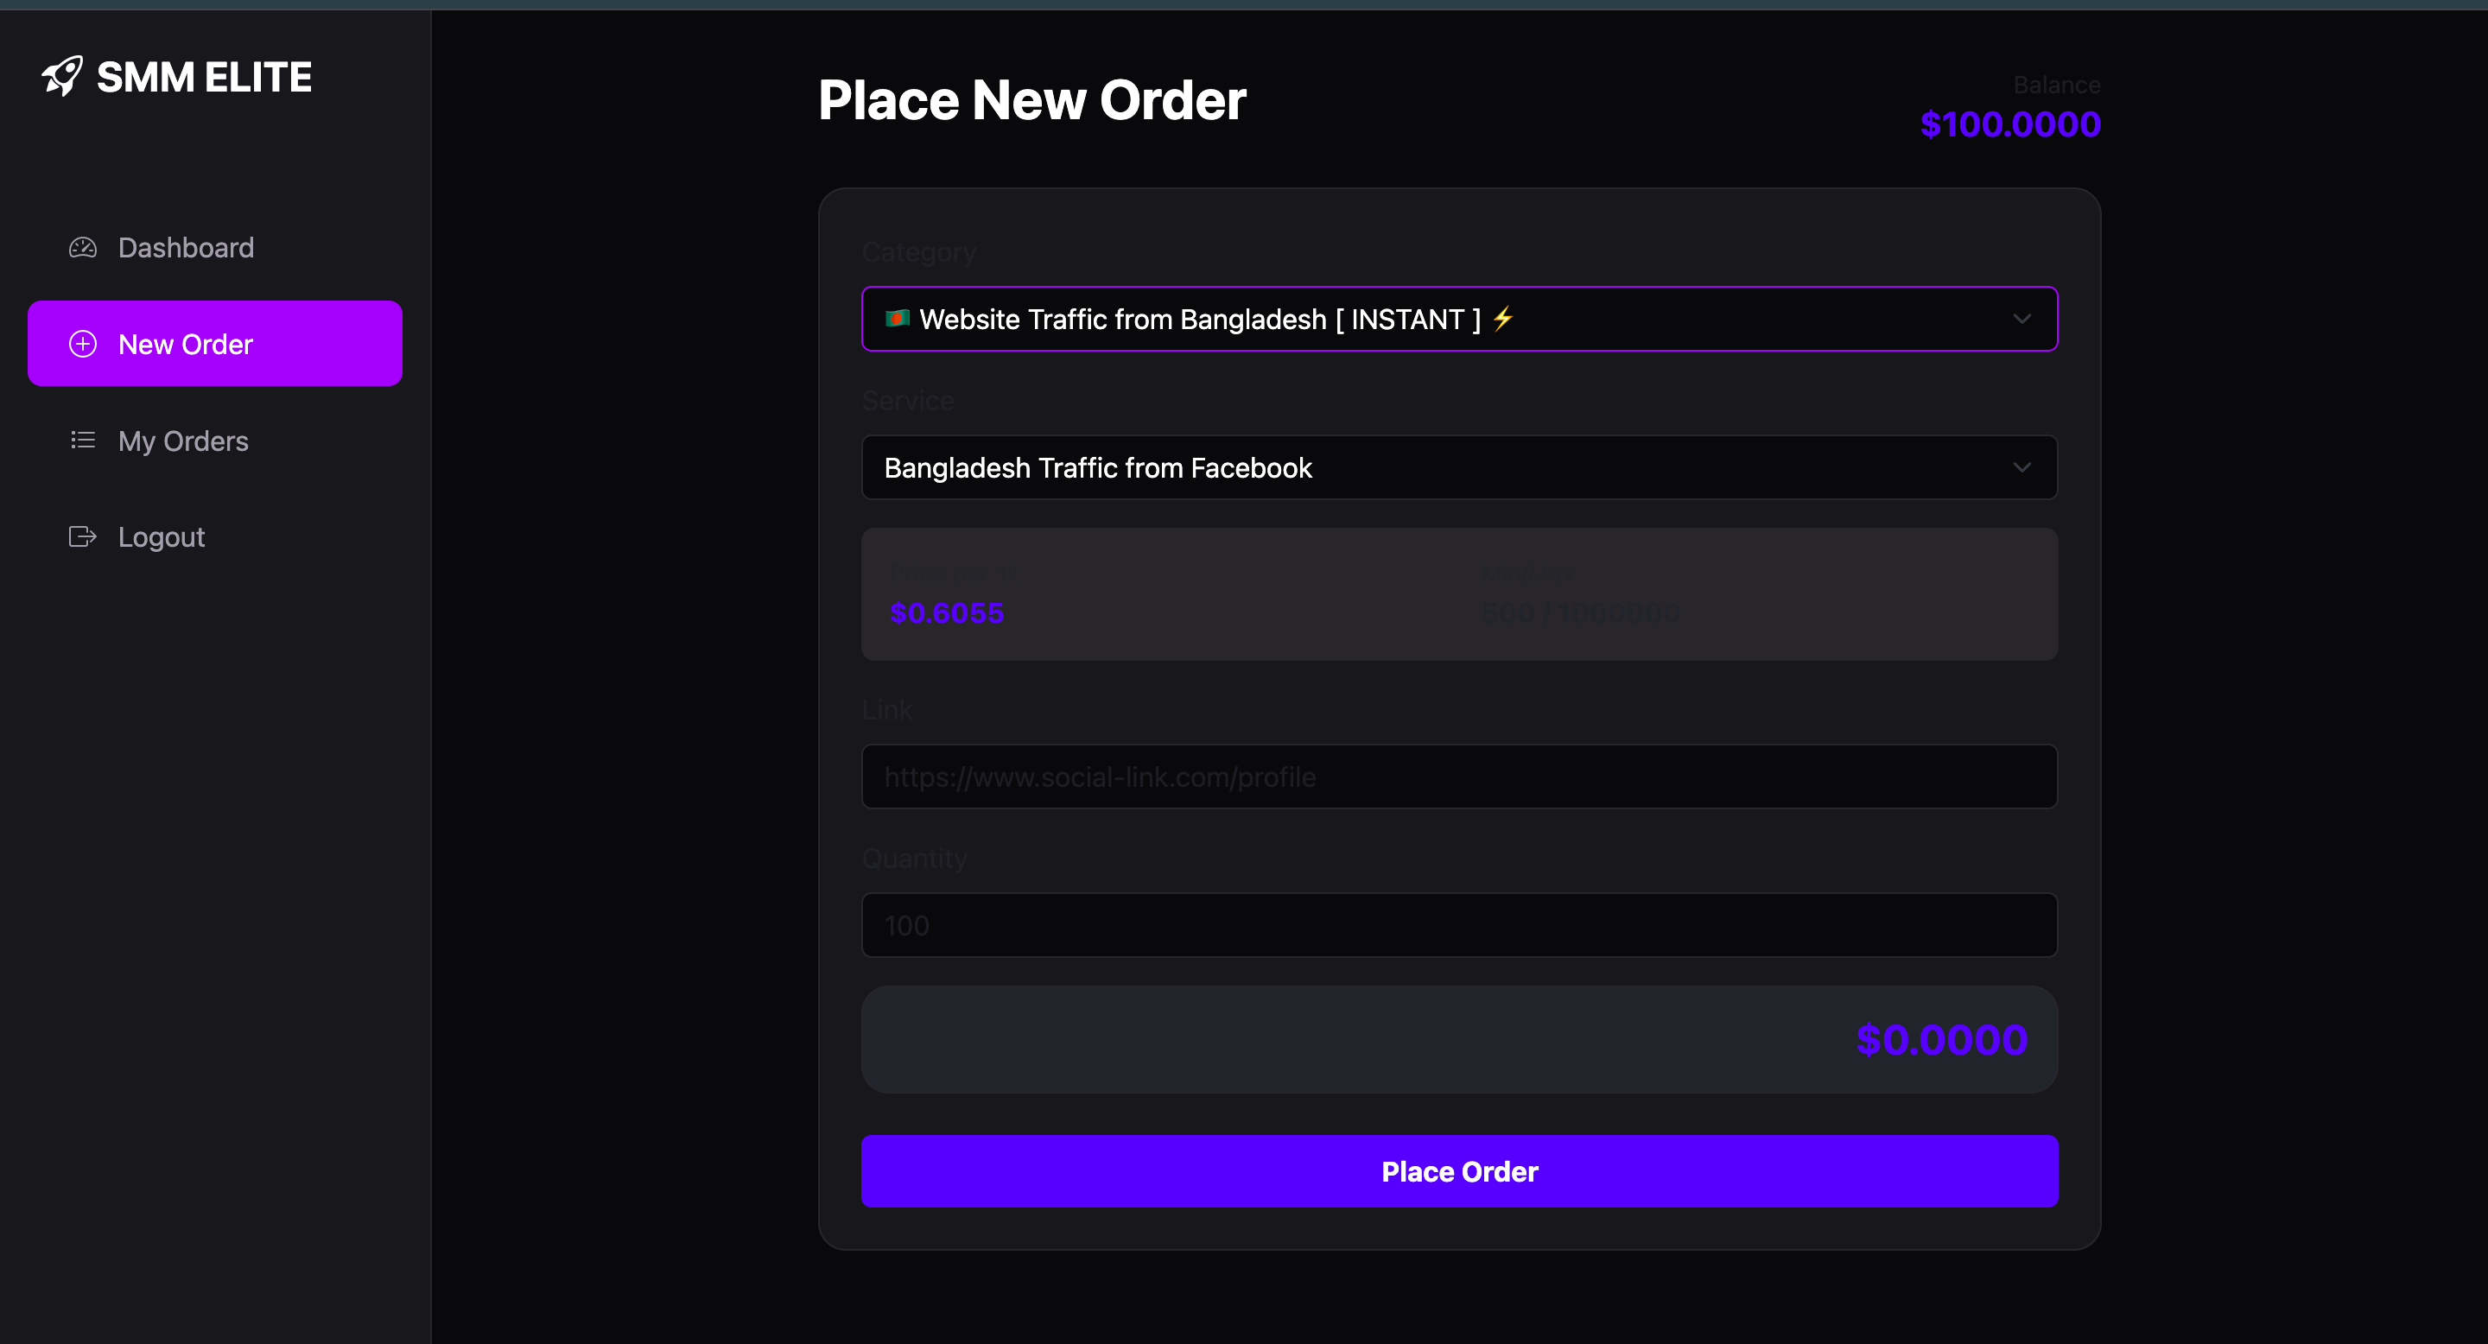Image resolution: width=2488 pixels, height=1344 pixels.
Task: Focus the Quantity input field
Action: [1458, 925]
